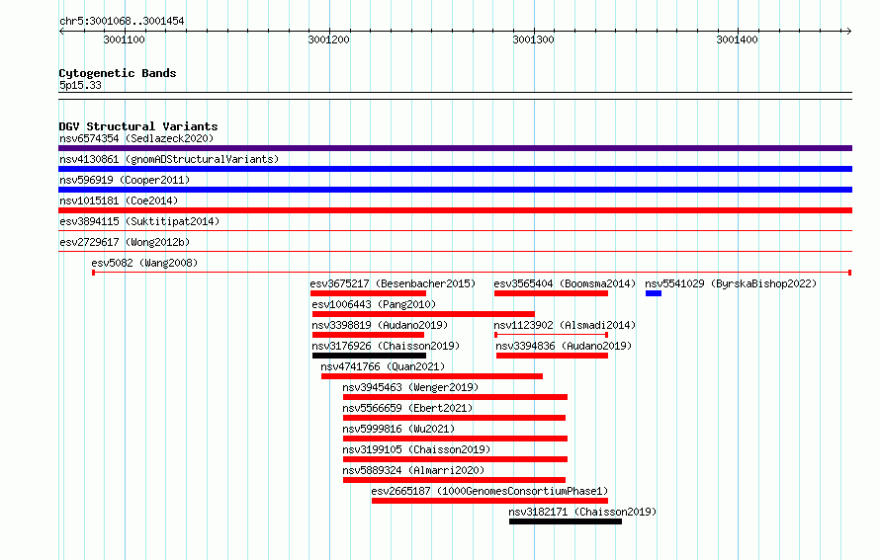The image size is (880, 560).
Task: Select the red esv3675217 Besenbacher2015 bar
Action: click(368, 293)
